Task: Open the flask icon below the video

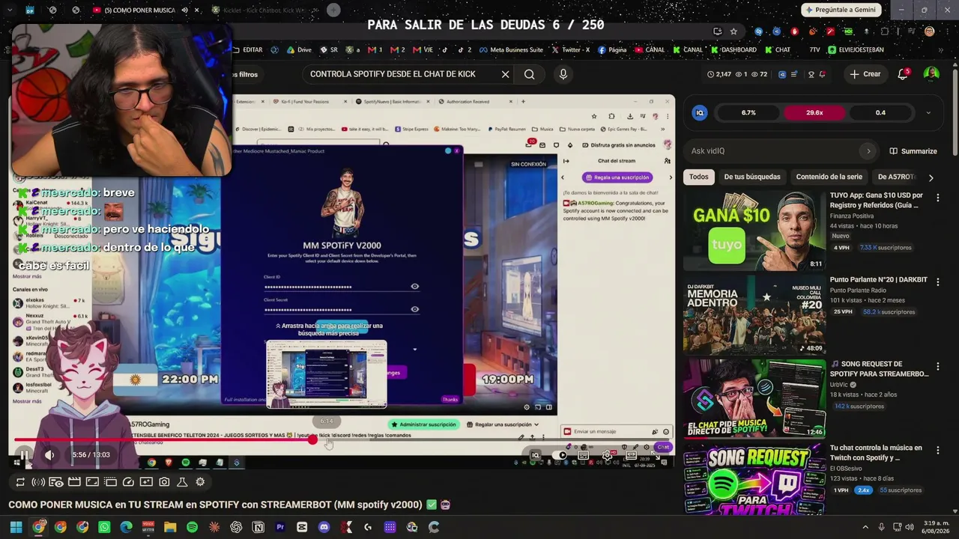Action: [x=182, y=482]
